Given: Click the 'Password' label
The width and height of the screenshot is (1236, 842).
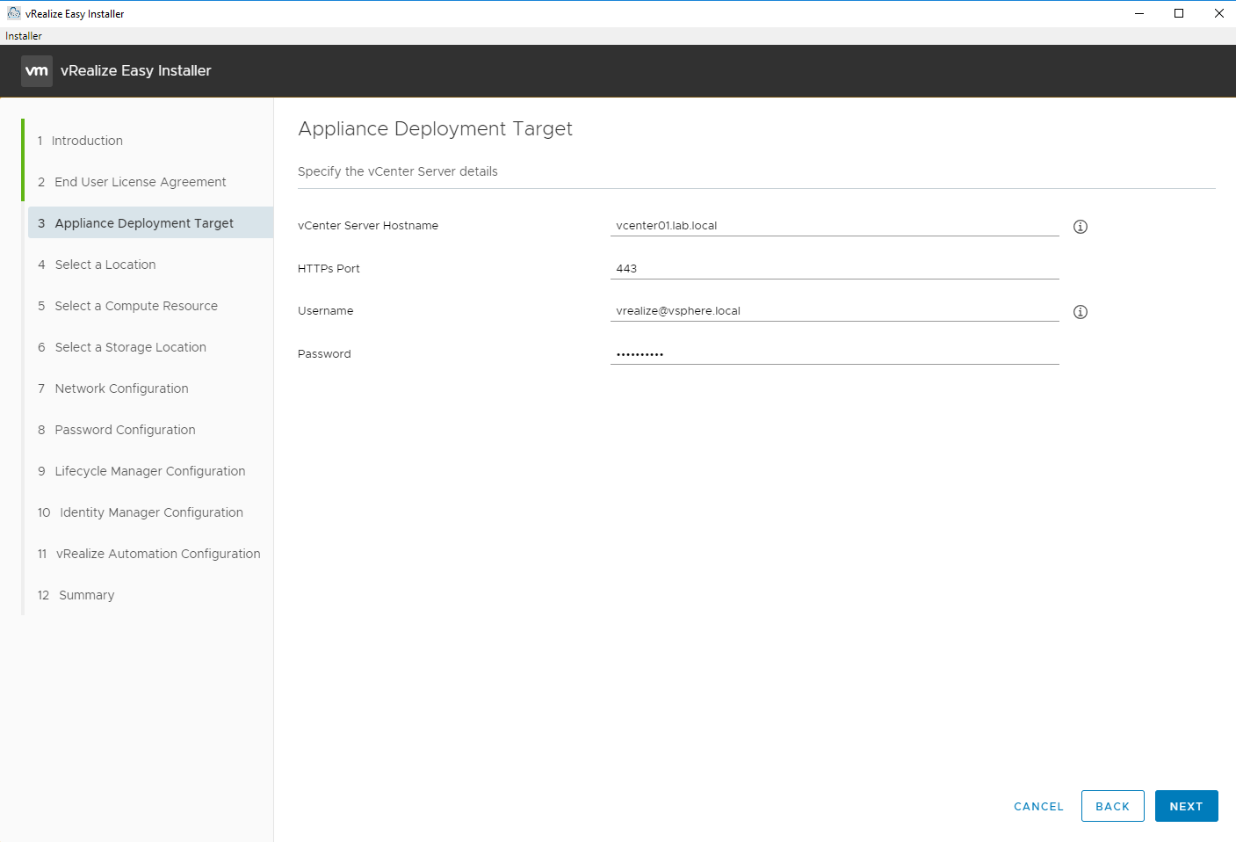Looking at the screenshot, I should coord(324,354).
